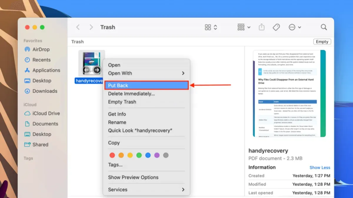Image resolution: width=353 pixels, height=198 pixels.
Task: Go to Applications in the sidebar
Action: coord(42,70)
